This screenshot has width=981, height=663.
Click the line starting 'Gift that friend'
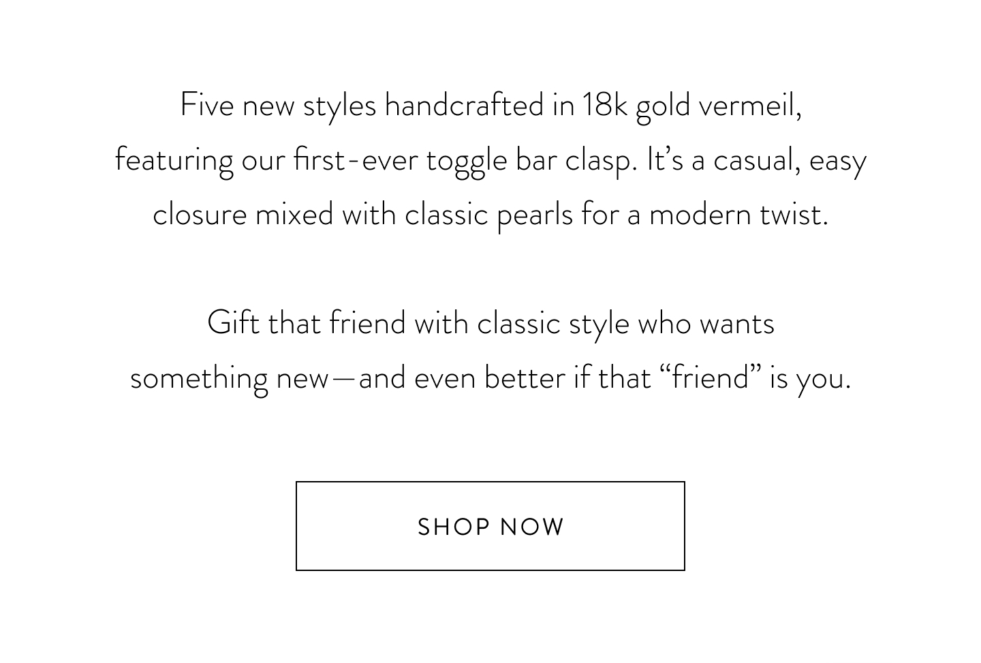(490, 324)
